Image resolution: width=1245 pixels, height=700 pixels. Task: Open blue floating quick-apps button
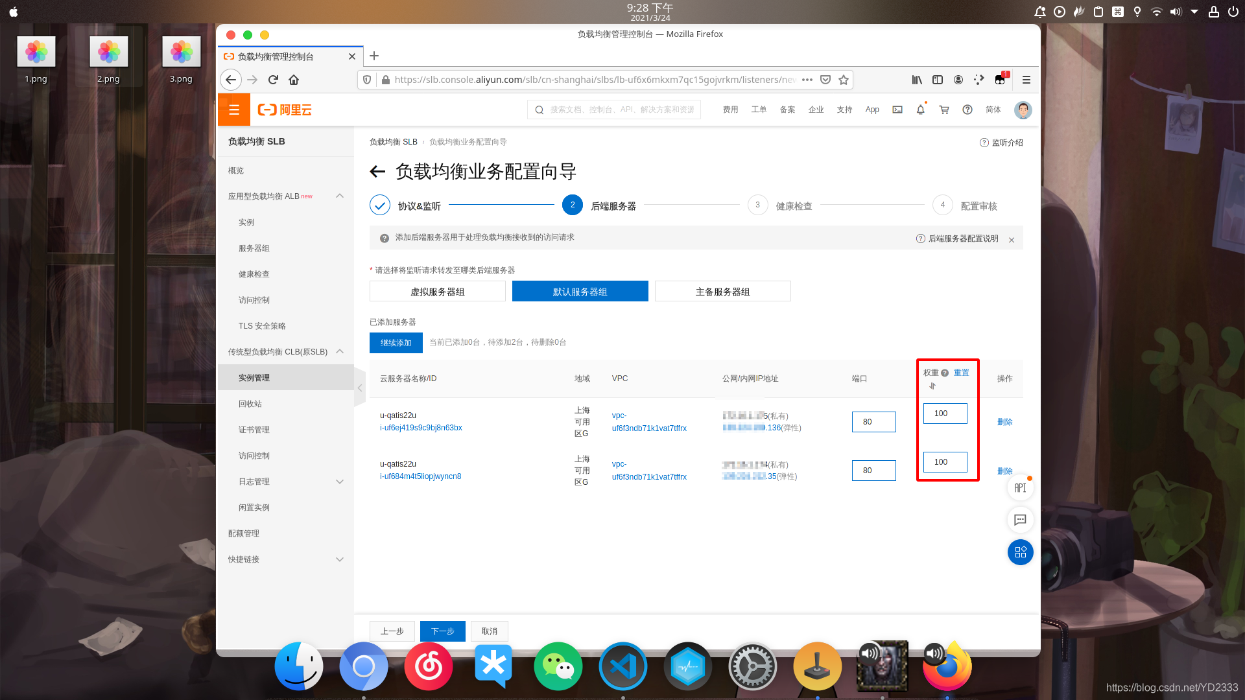(1020, 552)
